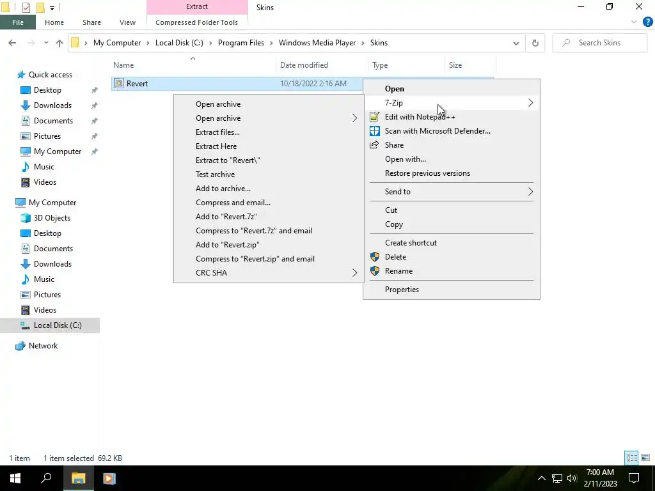655x491 pixels.
Task: Click Windows Media Player breadcrumb
Action: (x=317, y=43)
